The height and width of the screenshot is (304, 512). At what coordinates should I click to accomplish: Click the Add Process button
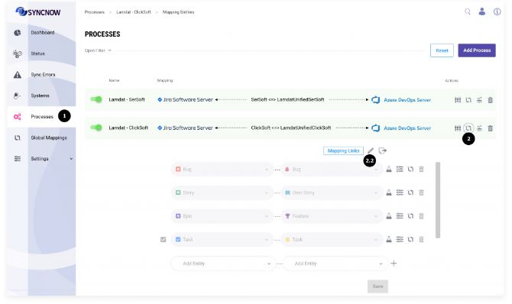tap(477, 50)
